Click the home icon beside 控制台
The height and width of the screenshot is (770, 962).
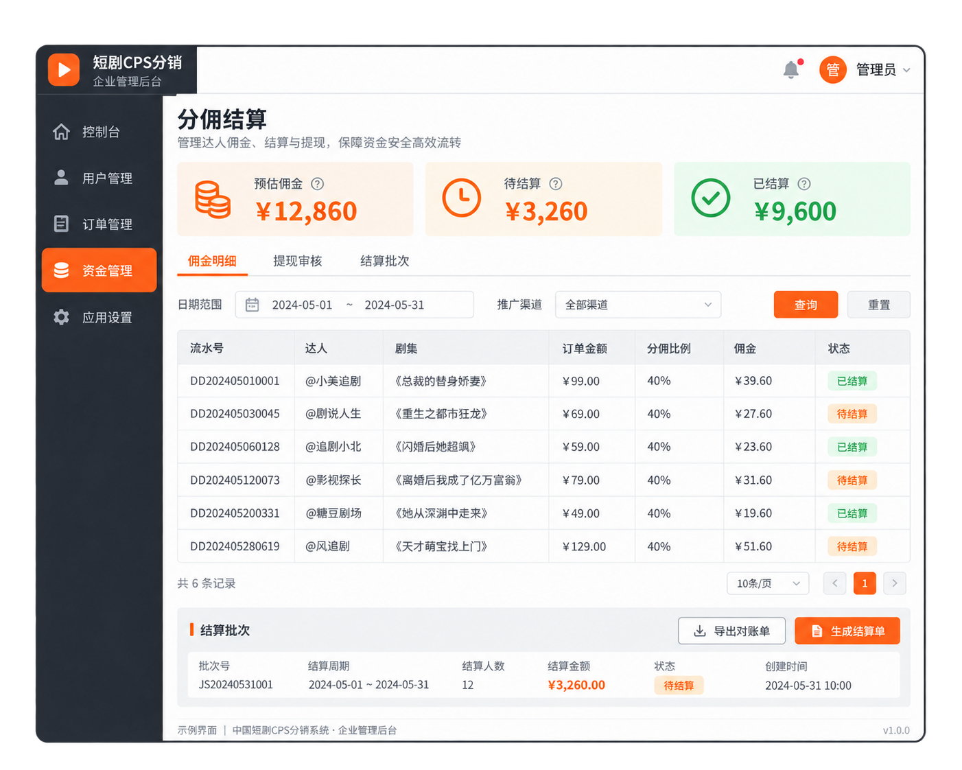click(61, 132)
